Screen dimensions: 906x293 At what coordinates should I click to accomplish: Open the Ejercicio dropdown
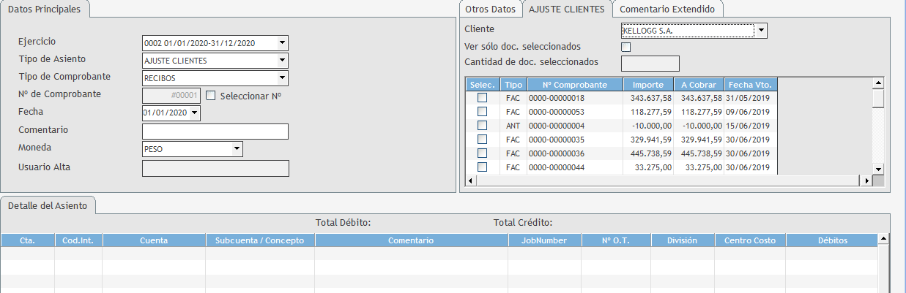pos(283,43)
